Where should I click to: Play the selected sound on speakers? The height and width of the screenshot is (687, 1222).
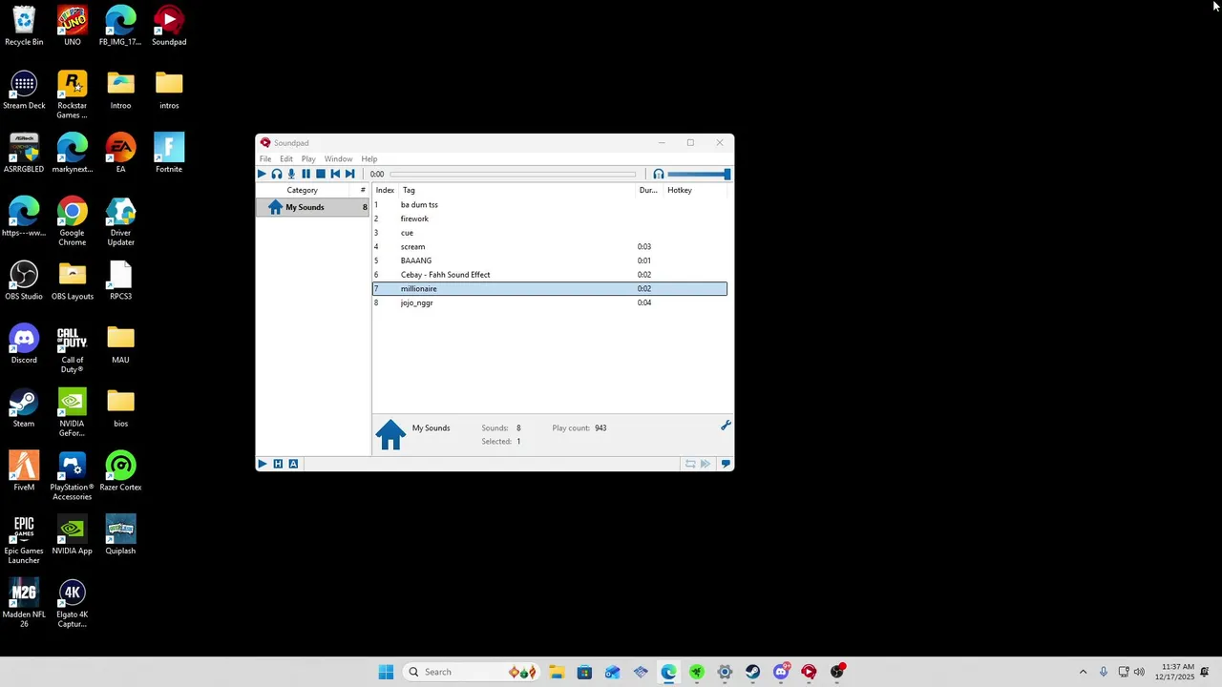[x=262, y=174]
